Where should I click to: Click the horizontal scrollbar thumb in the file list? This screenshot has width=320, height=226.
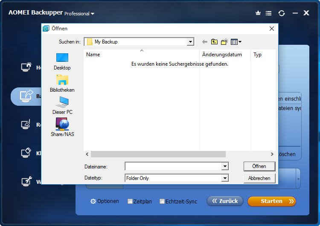point(158,154)
